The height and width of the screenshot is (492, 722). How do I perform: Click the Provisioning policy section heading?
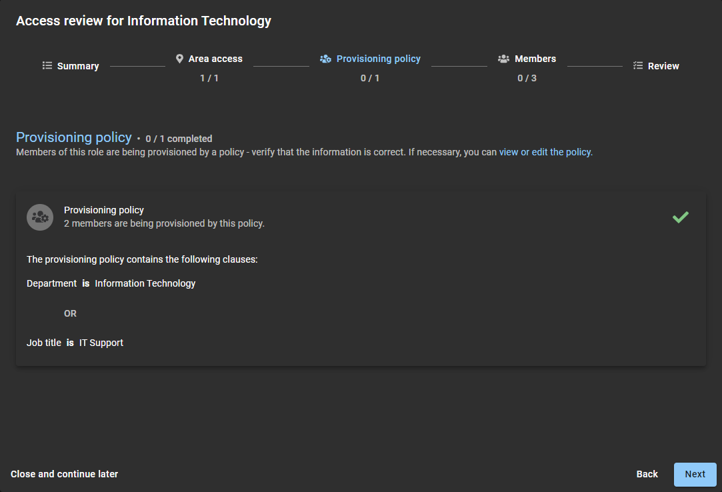74,137
